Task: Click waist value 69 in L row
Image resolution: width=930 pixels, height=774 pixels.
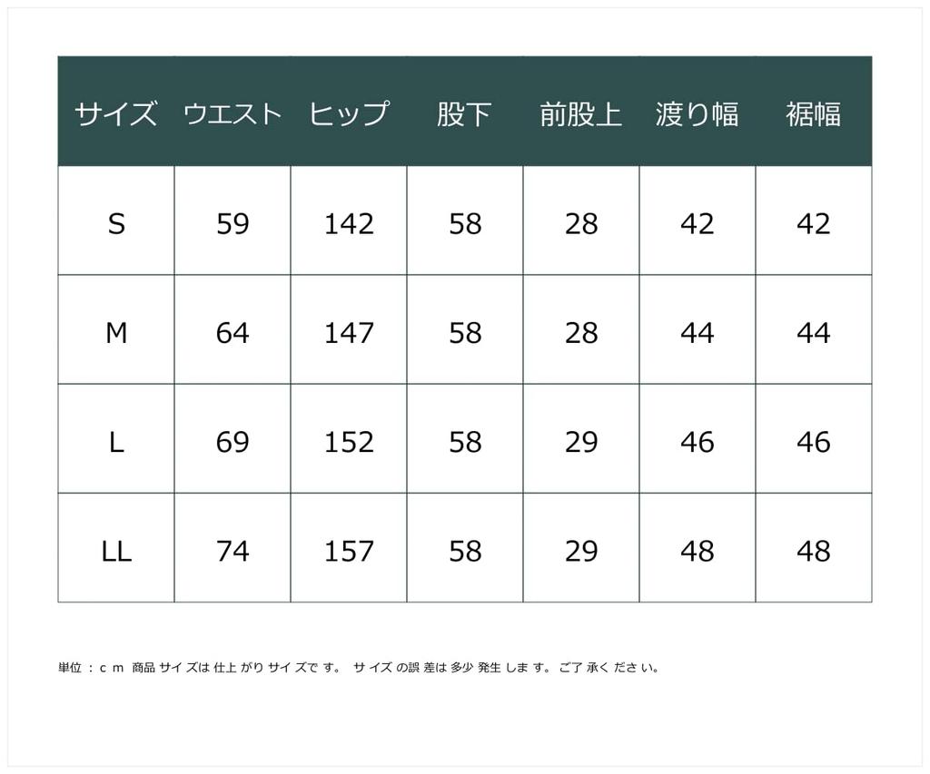Action: click(232, 442)
